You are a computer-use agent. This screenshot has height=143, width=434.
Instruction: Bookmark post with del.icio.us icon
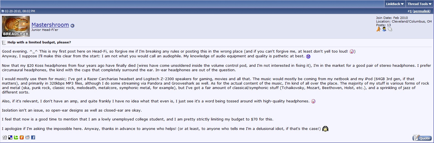(x=10, y=137)
